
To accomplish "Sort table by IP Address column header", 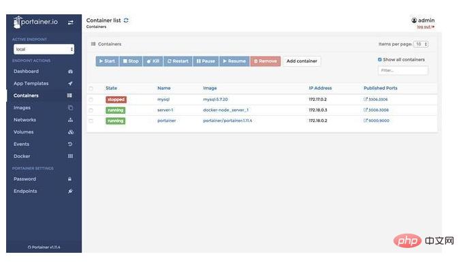I will 320,88.
